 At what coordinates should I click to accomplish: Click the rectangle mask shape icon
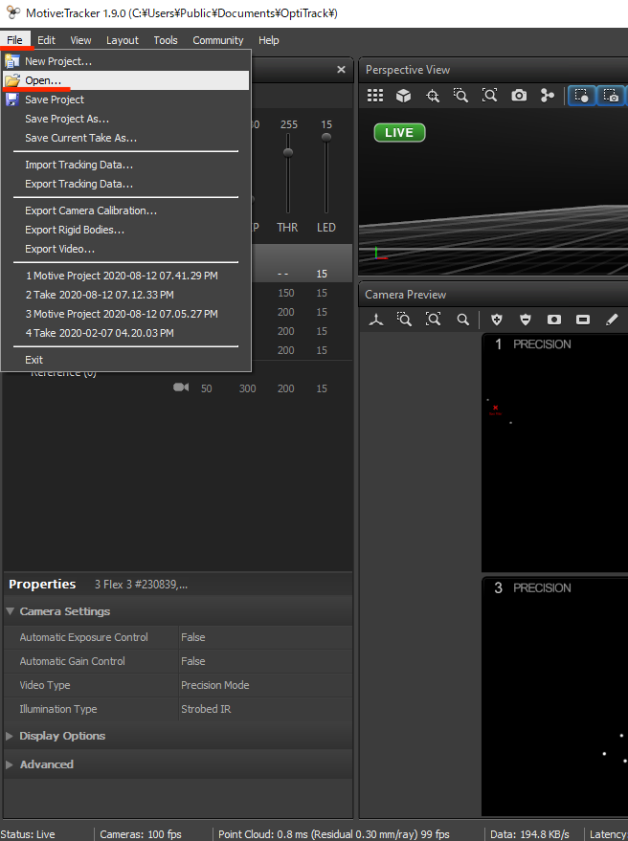coord(583,320)
